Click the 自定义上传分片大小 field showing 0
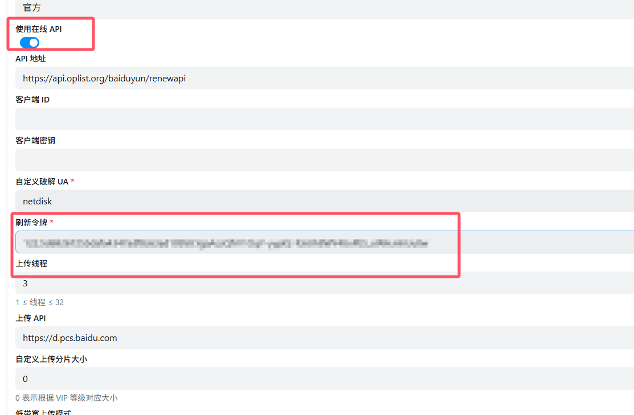 [x=325, y=379]
